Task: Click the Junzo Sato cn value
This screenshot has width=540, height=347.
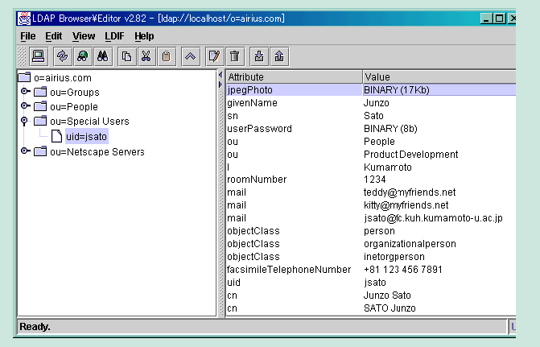Action: (387, 295)
